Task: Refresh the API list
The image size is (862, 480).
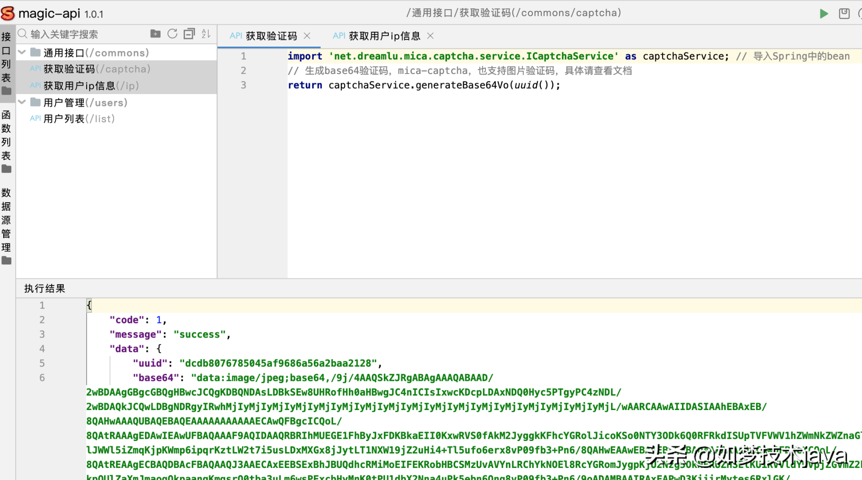Action: click(172, 34)
